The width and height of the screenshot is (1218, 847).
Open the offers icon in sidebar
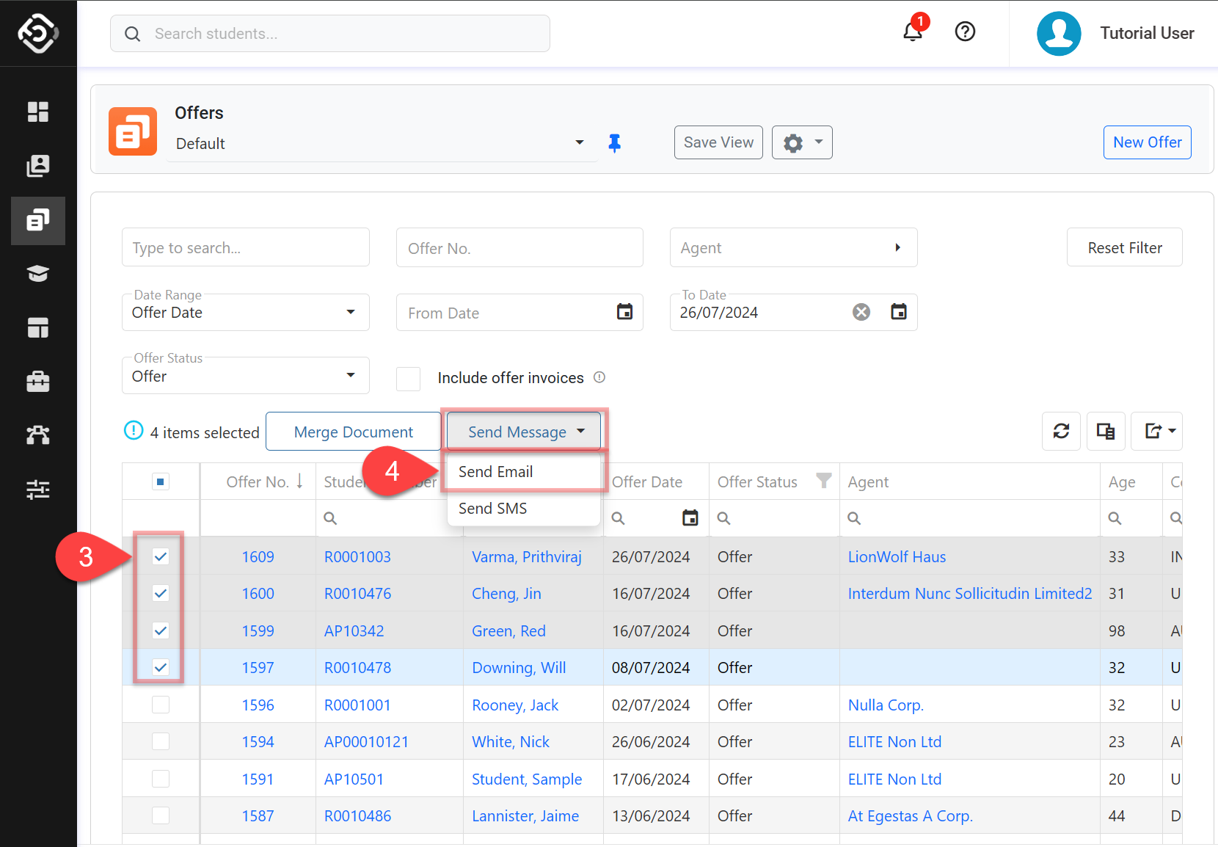[x=38, y=220]
